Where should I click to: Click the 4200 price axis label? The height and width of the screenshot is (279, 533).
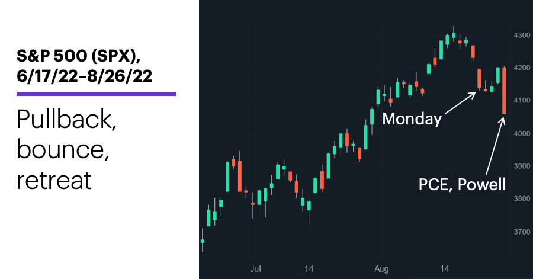tap(522, 68)
